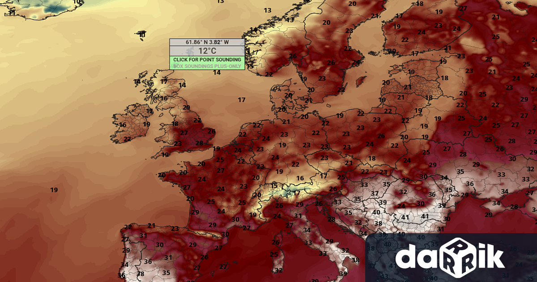Click the 38 label on Italy's heel
This screenshot has height=282, width=537.
coord(355,260)
